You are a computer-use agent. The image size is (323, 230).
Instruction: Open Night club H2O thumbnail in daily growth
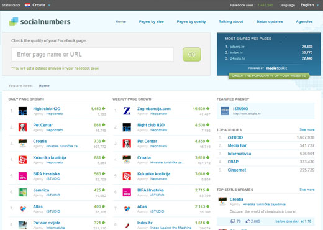point(22,111)
